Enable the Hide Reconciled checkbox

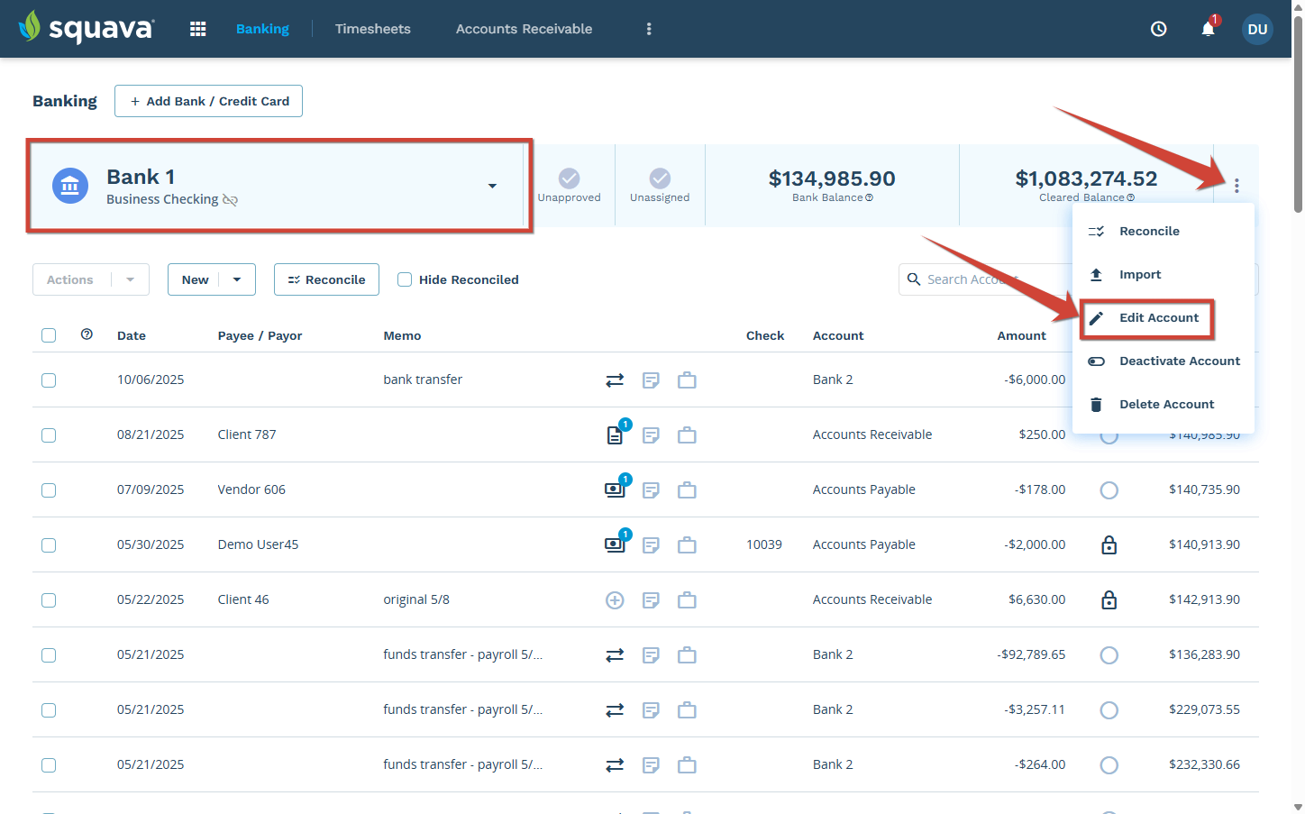pos(405,279)
